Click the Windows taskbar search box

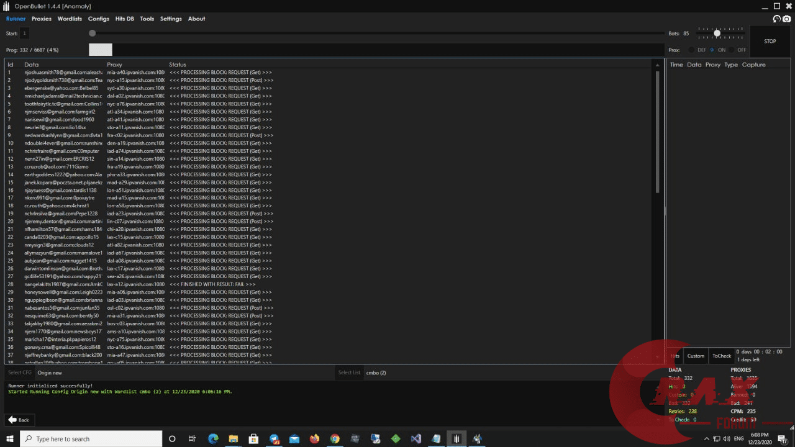(91, 439)
